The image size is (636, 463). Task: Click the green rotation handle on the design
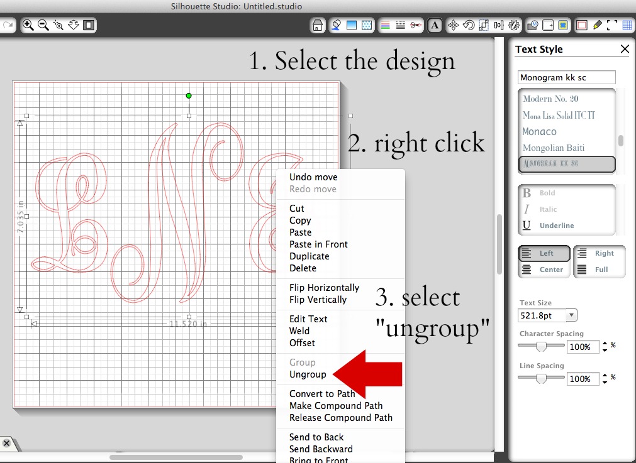pyautogui.click(x=189, y=95)
